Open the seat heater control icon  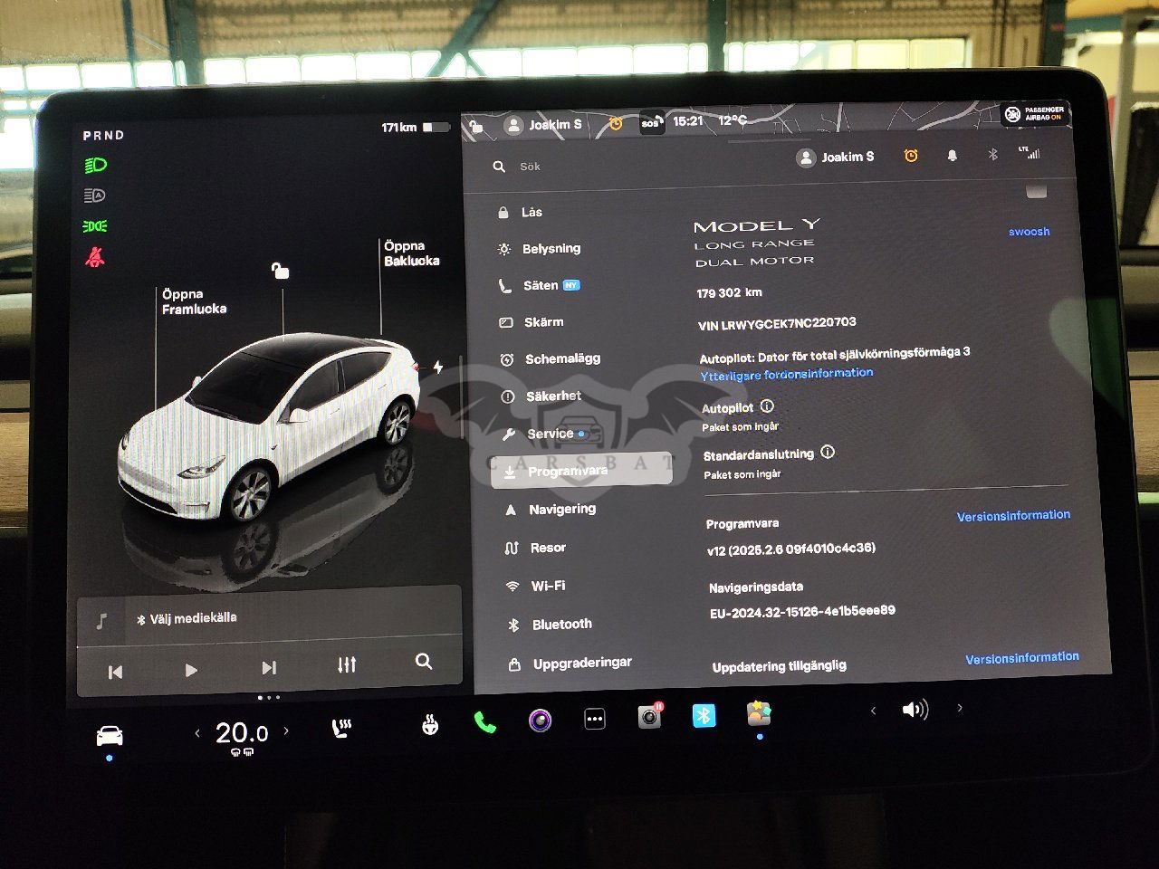click(341, 728)
